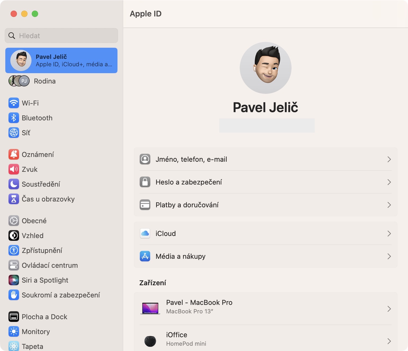408x351 pixels.
Task: Click the Monitory brightness icon
Action: pyautogui.click(x=14, y=331)
